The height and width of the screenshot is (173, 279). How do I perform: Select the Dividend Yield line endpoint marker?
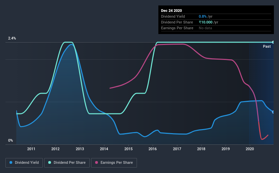(x=273, y=112)
